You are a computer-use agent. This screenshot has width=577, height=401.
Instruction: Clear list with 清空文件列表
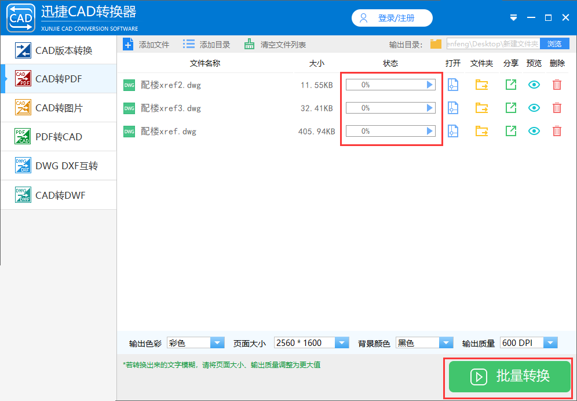point(275,45)
